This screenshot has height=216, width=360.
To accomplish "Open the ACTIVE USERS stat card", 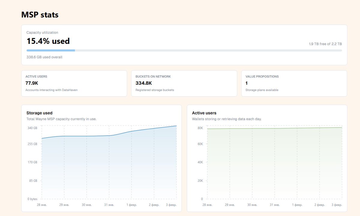I will (x=74, y=84).
